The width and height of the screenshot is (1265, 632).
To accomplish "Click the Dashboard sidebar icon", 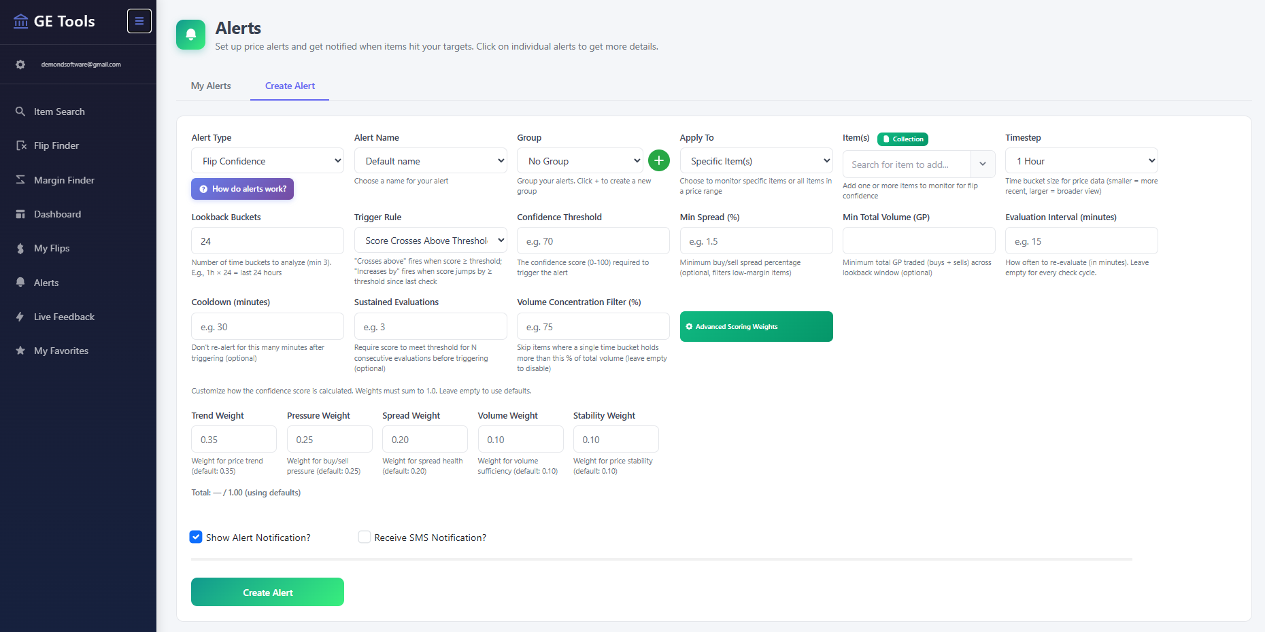I will pyautogui.click(x=20, y=214).
